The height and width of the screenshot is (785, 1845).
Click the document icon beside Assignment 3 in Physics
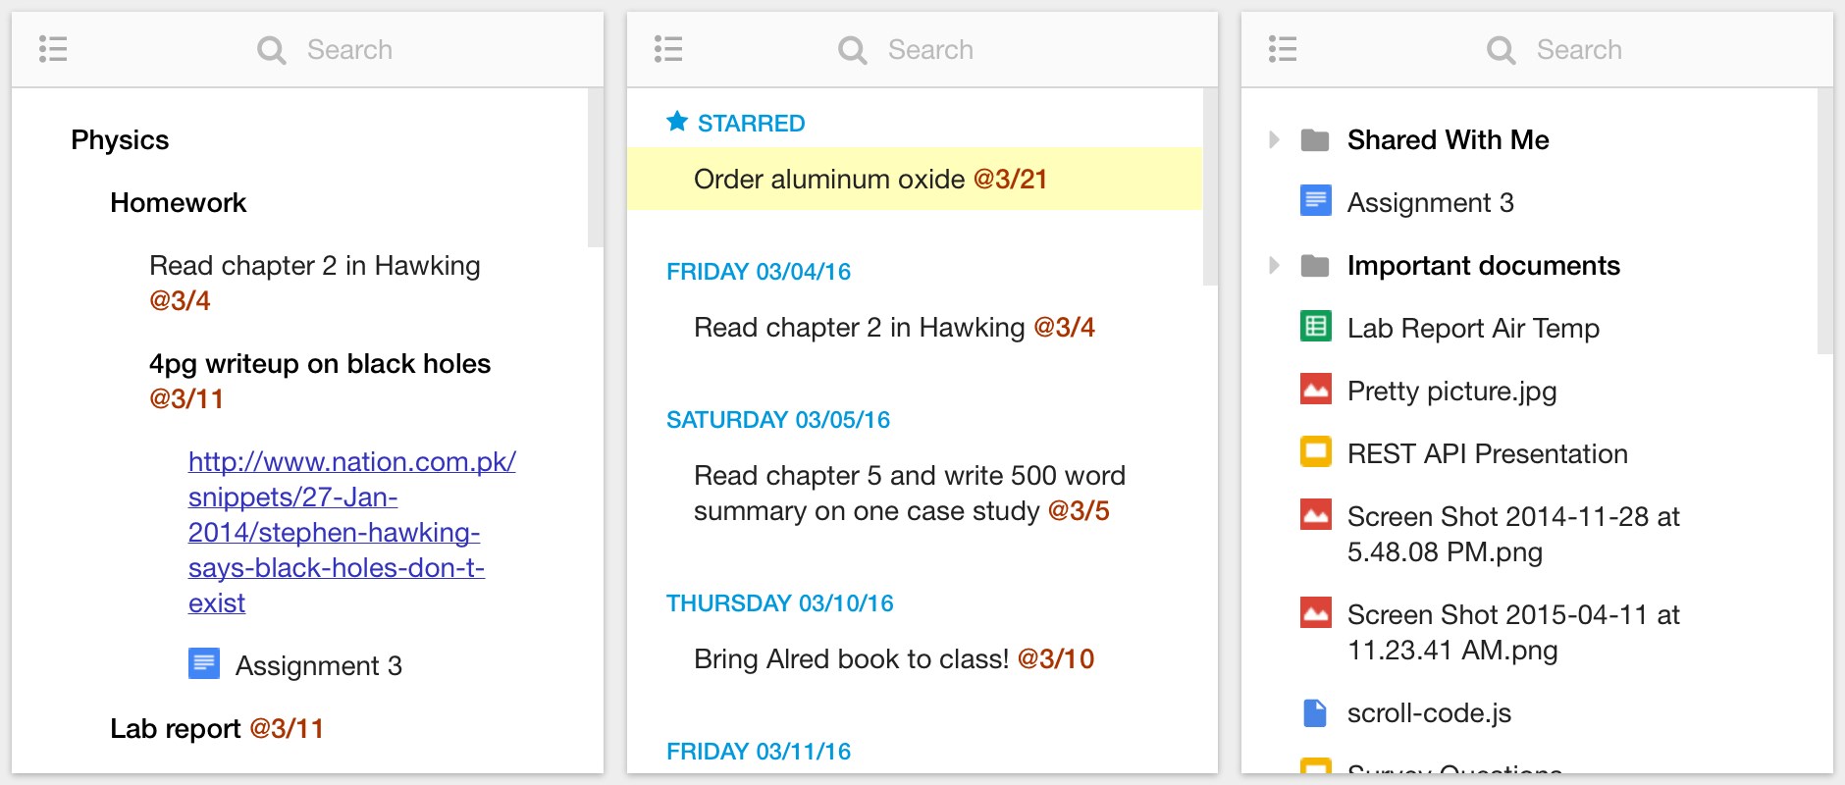coord(204,664)
